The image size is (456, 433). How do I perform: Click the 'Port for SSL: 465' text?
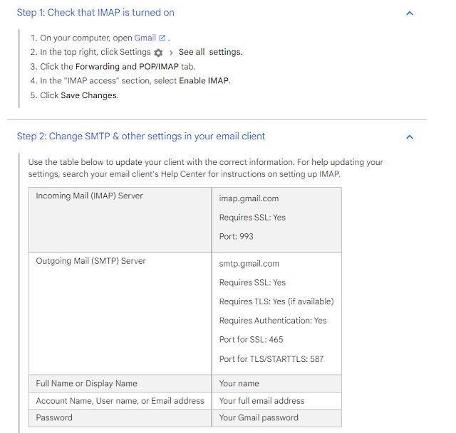click(x=251, y=340)
